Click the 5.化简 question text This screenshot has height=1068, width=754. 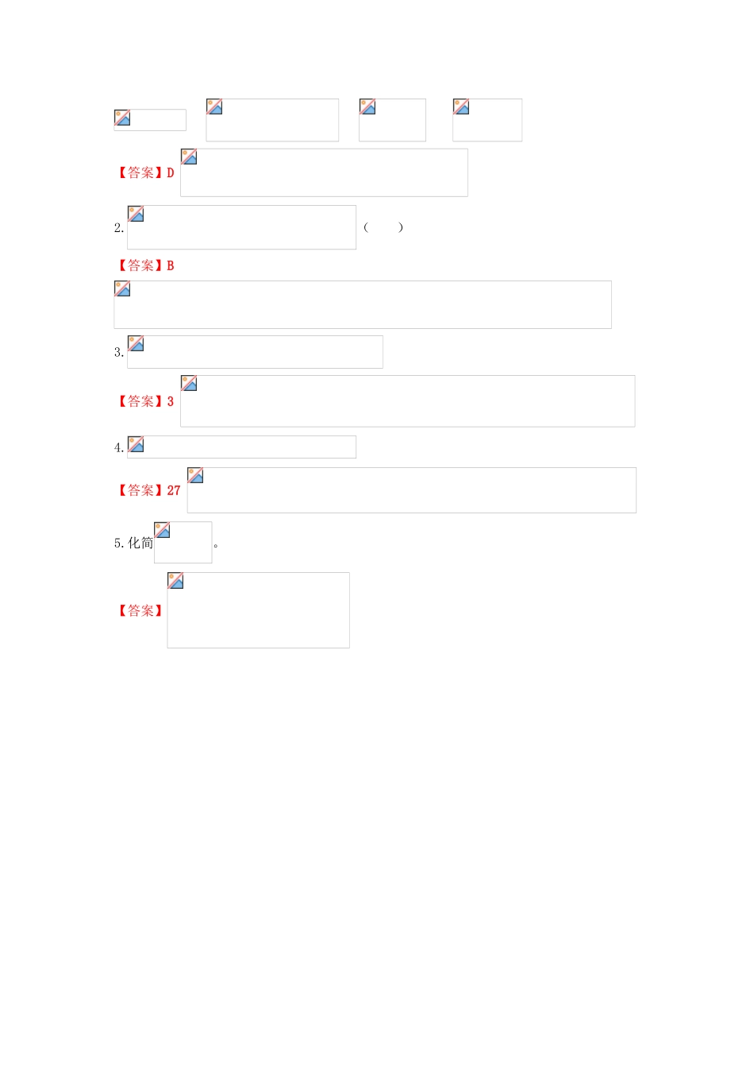click(x=133, y=543)
